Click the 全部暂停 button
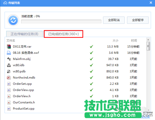 [x=138, y=20]
